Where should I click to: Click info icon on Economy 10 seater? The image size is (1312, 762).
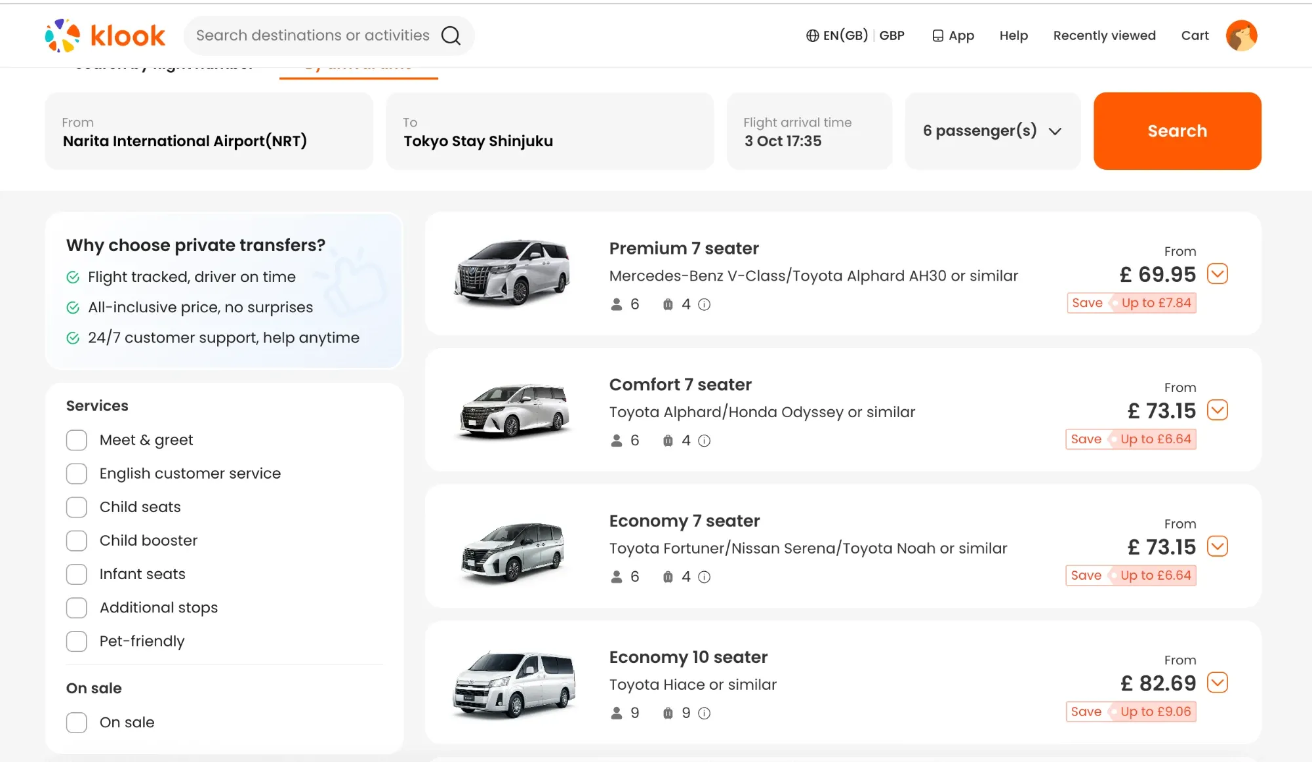(704, 713)
